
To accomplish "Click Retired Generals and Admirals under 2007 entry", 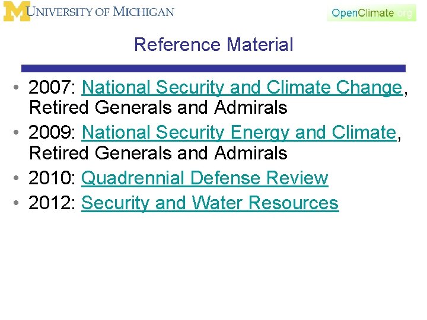I will point(158,107).
